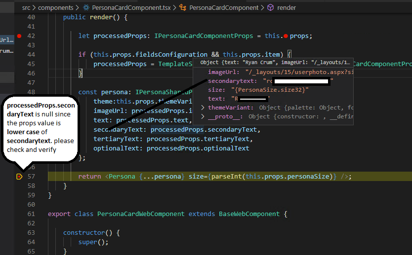Viewport: 412px width, 255px height.
Task: Click BaseWebComponent on line 61
Action: point(249,214)
